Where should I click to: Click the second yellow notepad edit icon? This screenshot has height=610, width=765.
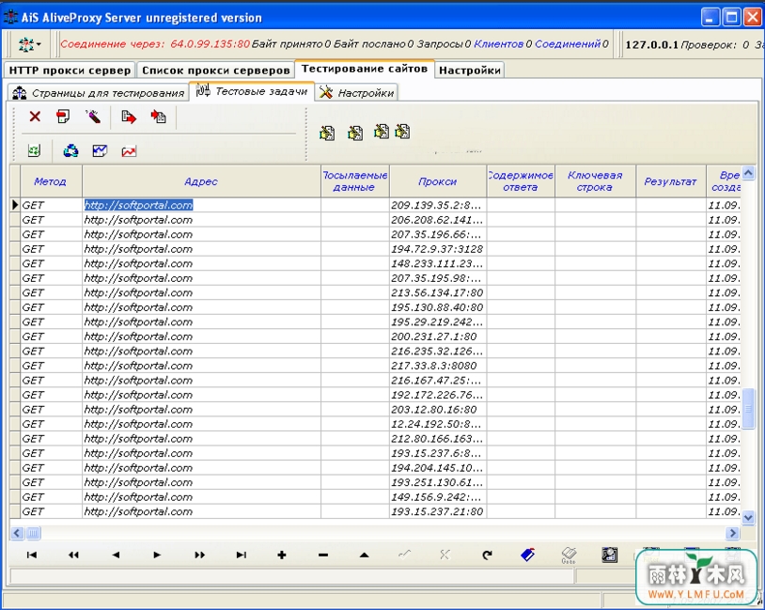coord(355,133)
